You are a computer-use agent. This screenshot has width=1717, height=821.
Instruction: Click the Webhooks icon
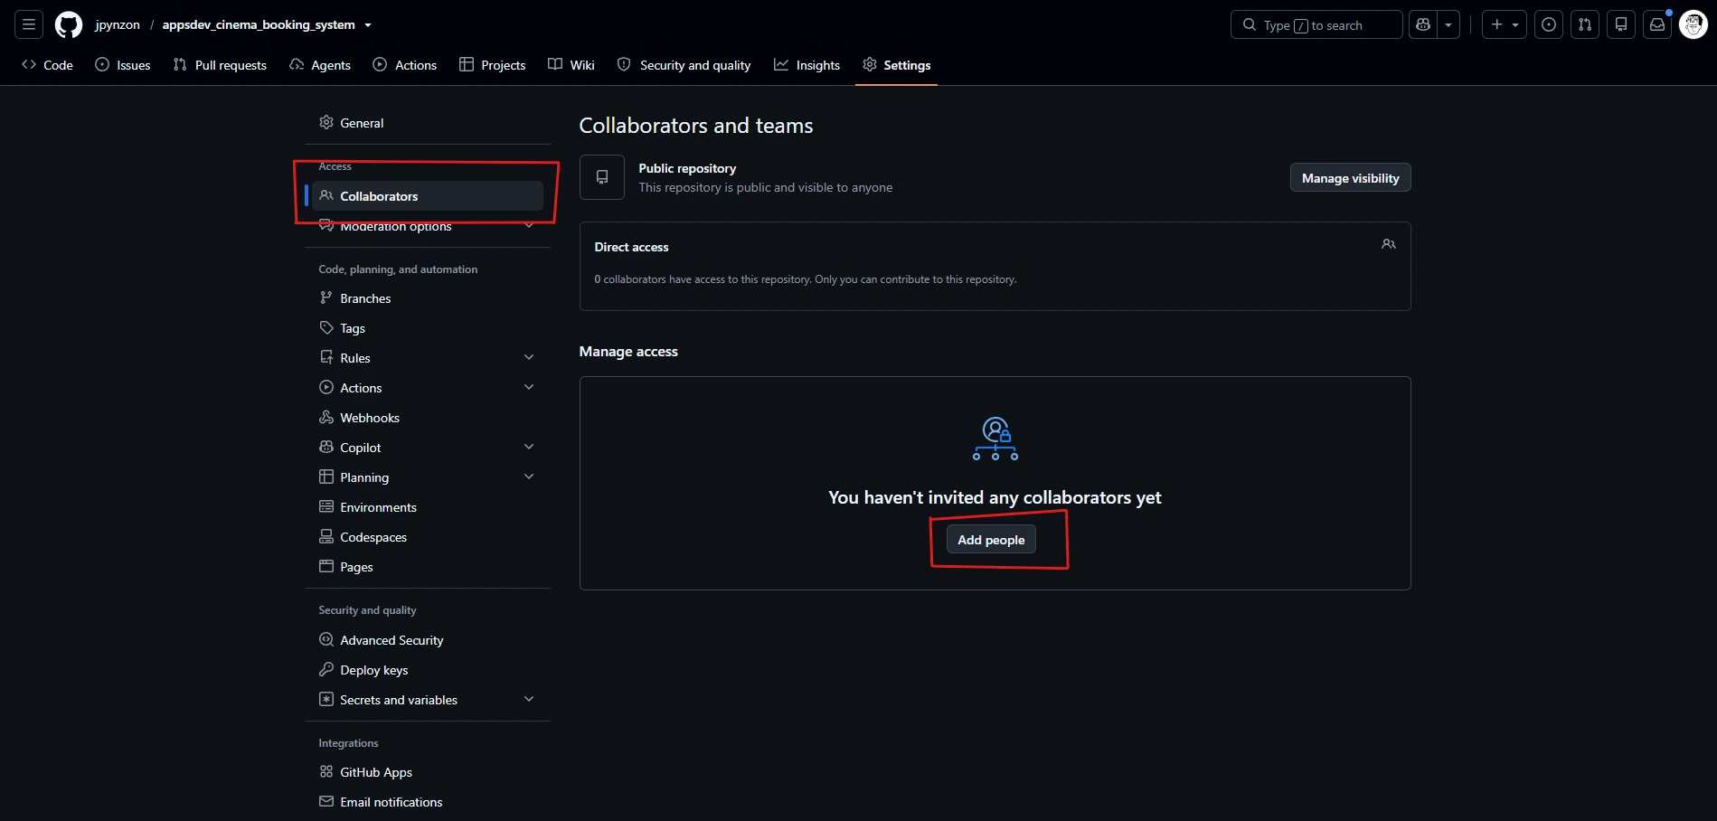click(x=326, y=417)
